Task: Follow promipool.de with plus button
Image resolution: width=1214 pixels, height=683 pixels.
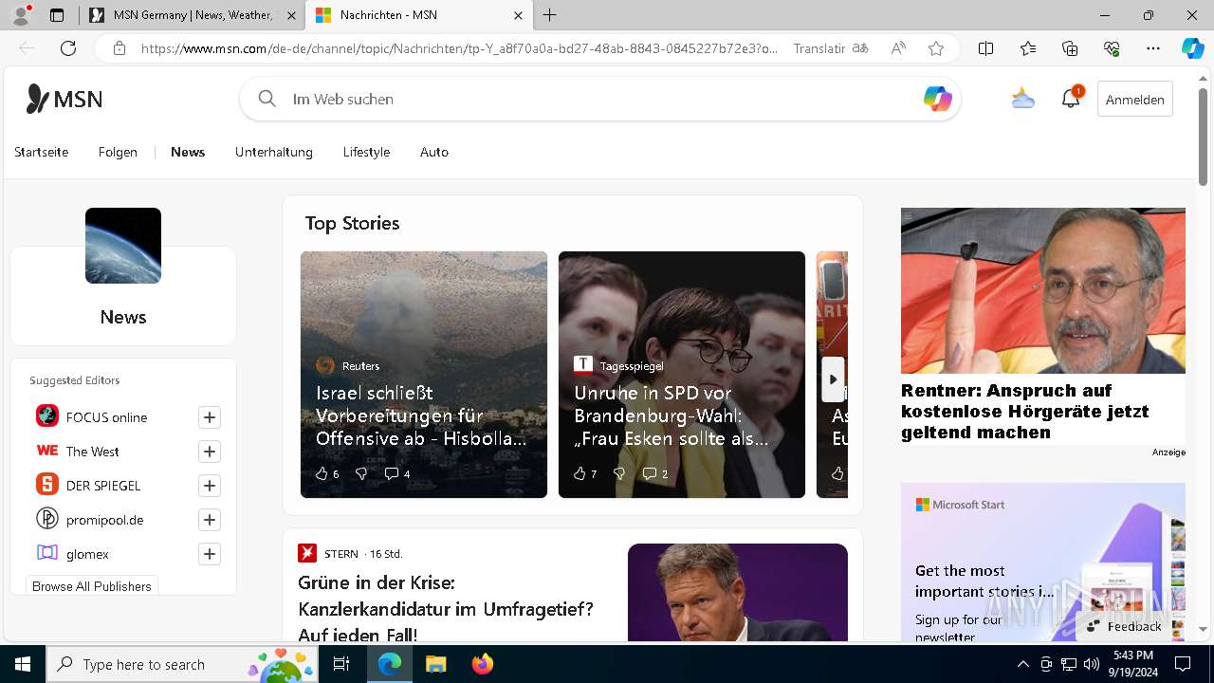Action: tap(210, 520)
